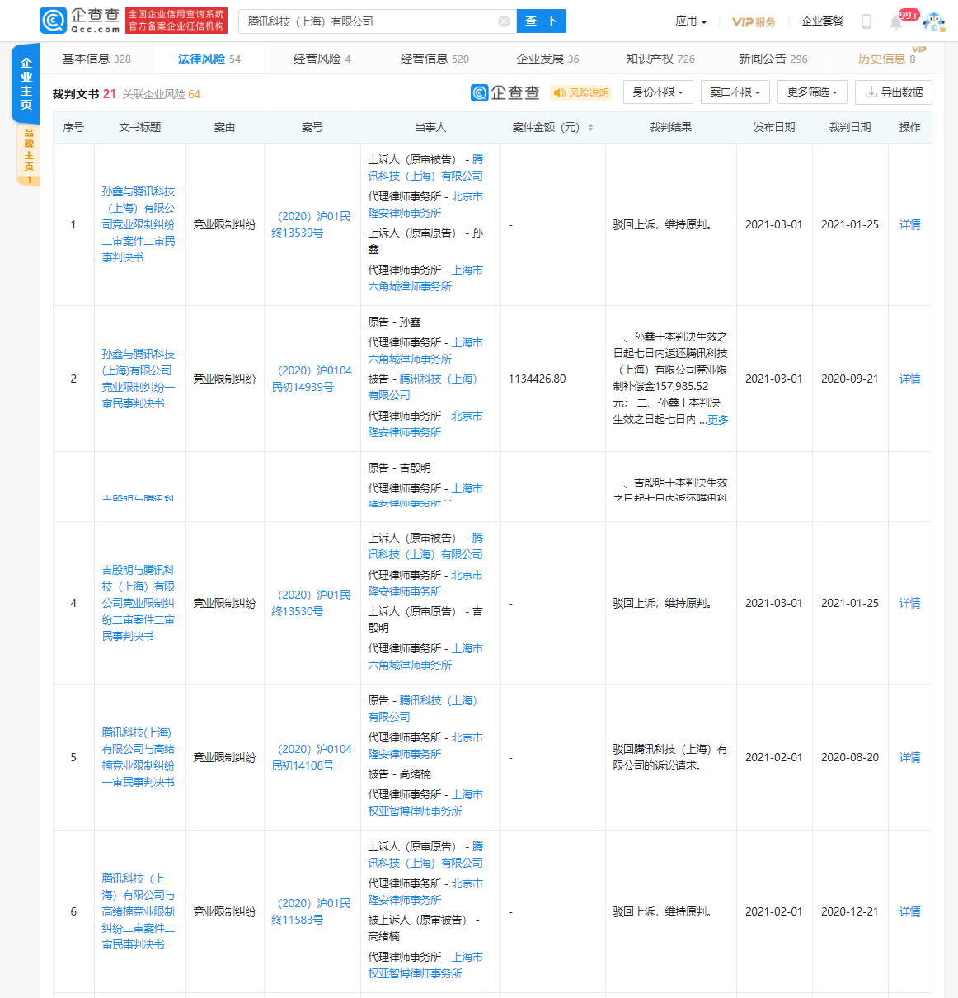Open notifications bell icon
This screenshot has height=998, width=958.
(x=896, y=22)
